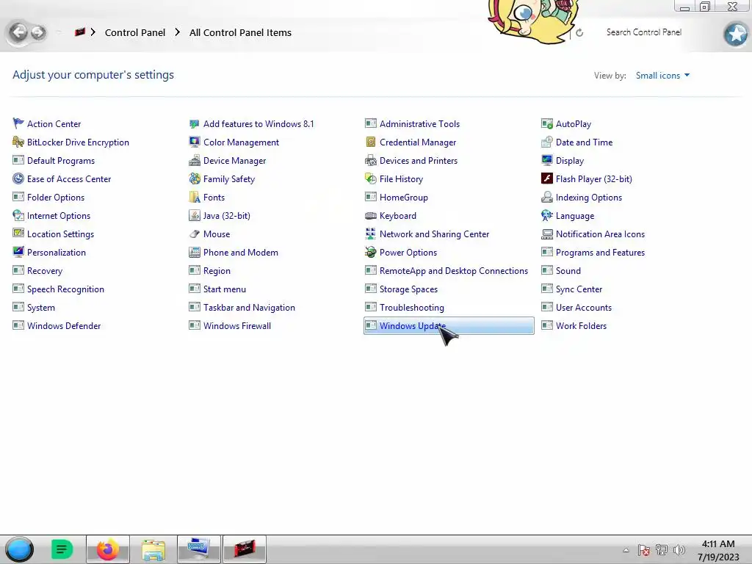Open the Credential Manager icon
Screen dimensions: 752x564
(371, 142)
